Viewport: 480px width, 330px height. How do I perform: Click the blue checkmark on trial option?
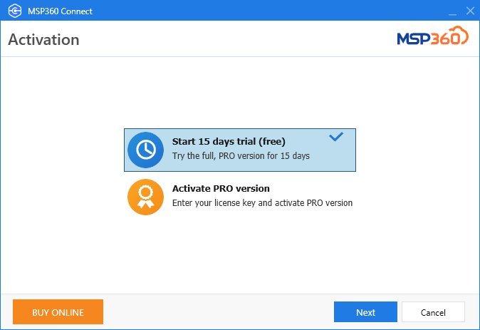click(336, 137)
